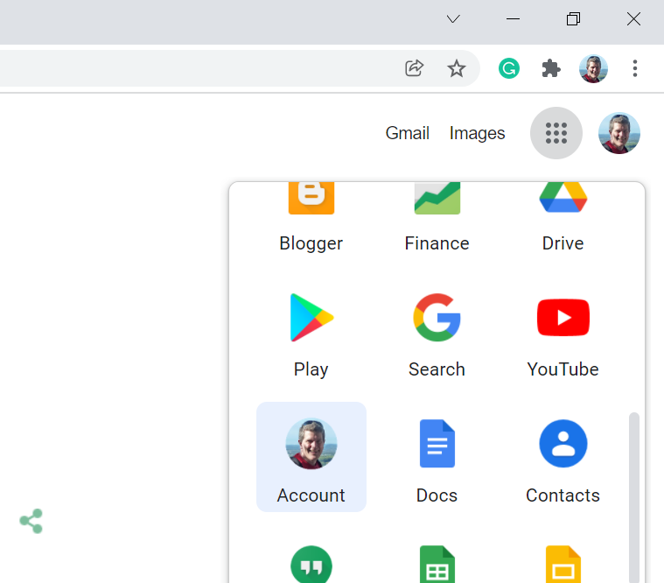Restore down the Chrome window
Viewport: 664px width, 583px height.
[573, 19]
